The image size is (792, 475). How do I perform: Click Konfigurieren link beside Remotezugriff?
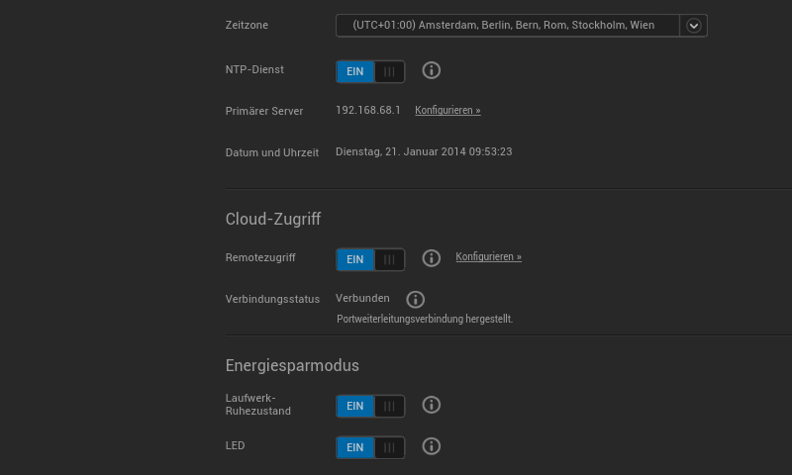(x=488, y=257)
